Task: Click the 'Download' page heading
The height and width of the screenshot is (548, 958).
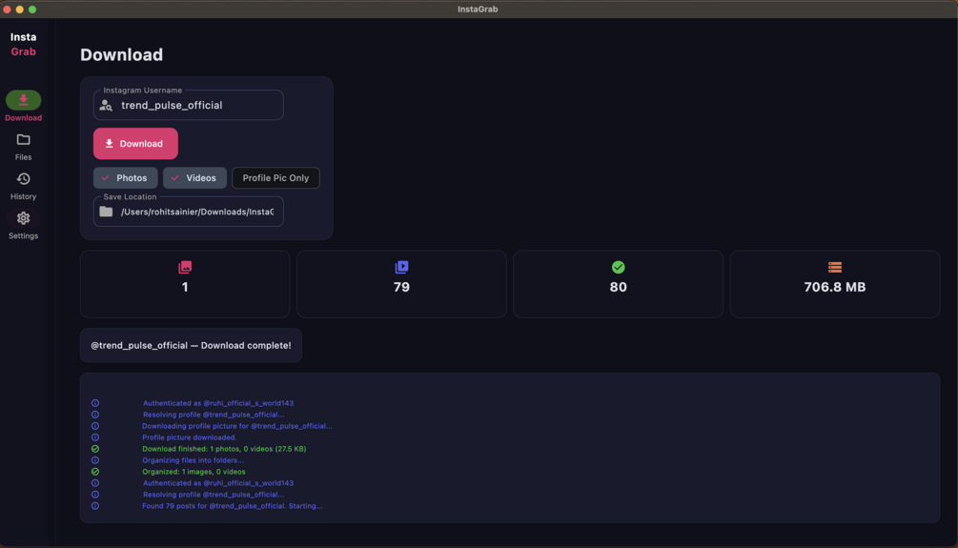Action: point(122,55)
